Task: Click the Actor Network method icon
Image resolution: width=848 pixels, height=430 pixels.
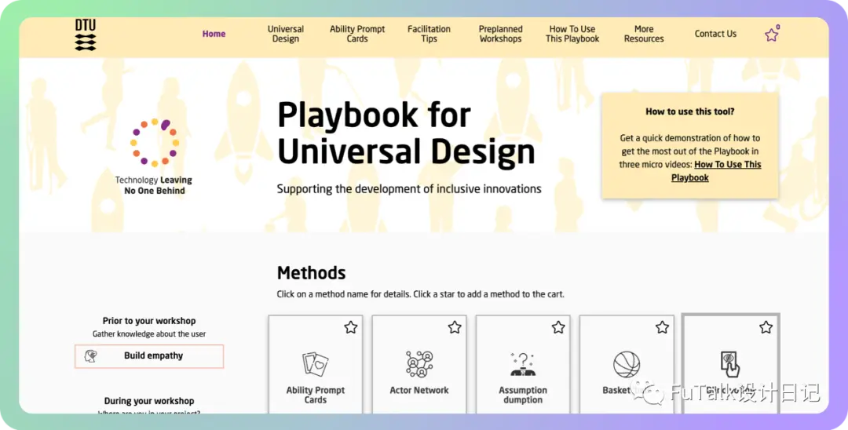Action: pyautogui.click(x=419, y=364)
